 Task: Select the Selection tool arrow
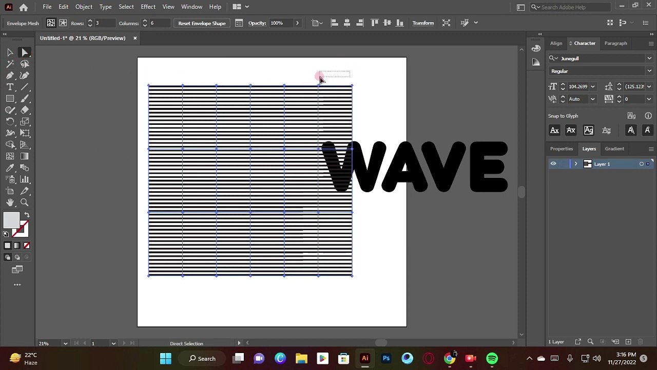(x=10, y=52)
